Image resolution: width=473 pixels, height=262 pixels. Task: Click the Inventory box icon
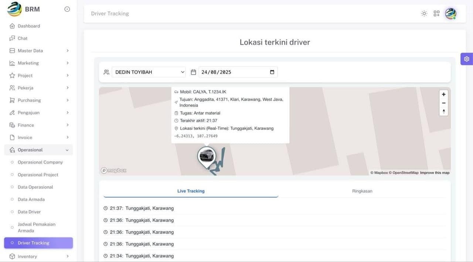tap(12, 256)
